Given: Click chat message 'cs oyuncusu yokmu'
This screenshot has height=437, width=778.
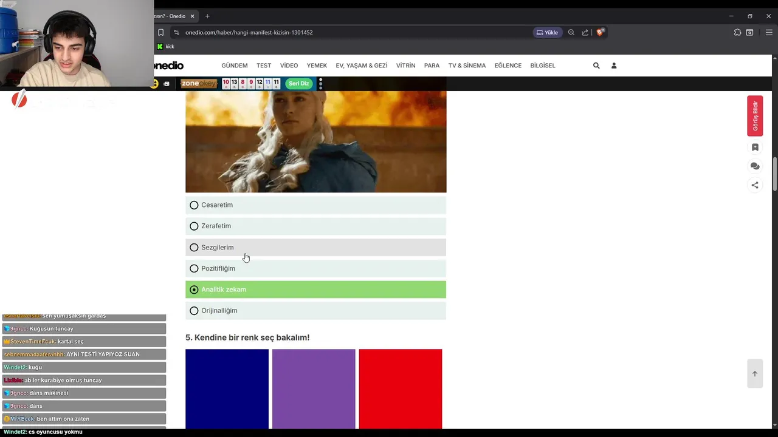Looking at the screenshot, I should coord(55,432).
